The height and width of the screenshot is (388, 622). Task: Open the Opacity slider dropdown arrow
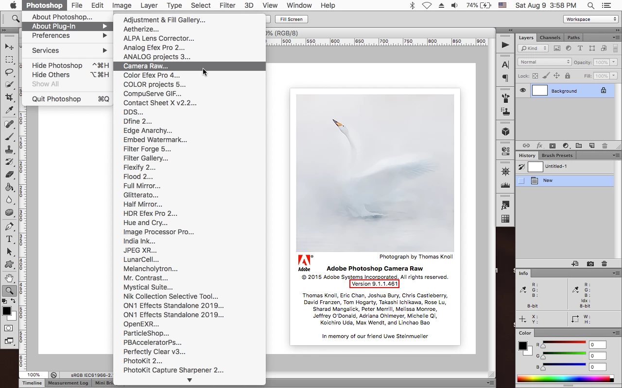614,62
